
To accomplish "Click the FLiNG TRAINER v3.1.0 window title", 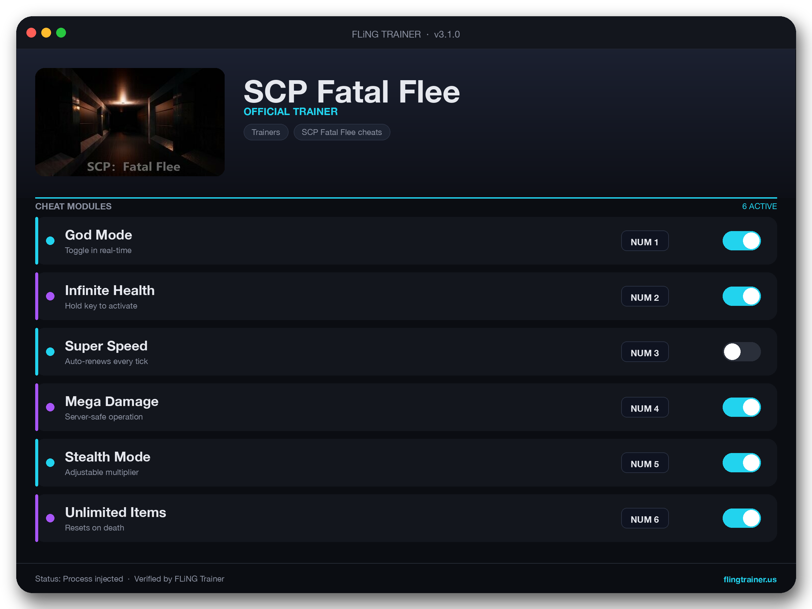I will coord(406,34).
